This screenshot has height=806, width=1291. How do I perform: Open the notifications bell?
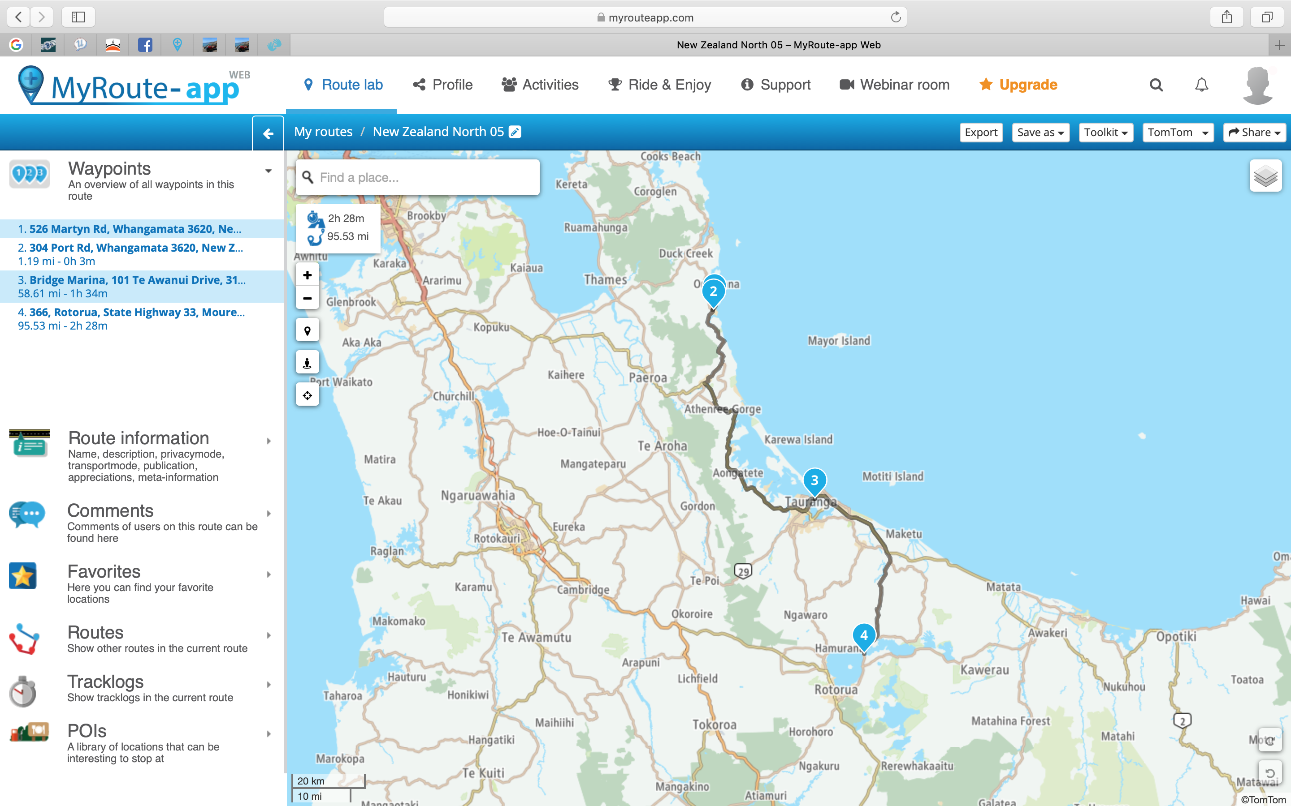coord(1201,85)
